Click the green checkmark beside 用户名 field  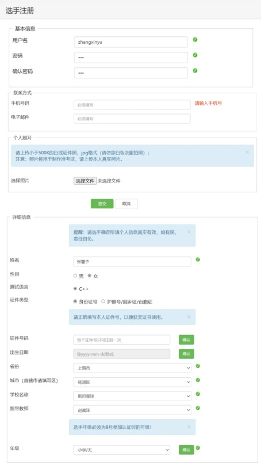[x=195, y=39]
